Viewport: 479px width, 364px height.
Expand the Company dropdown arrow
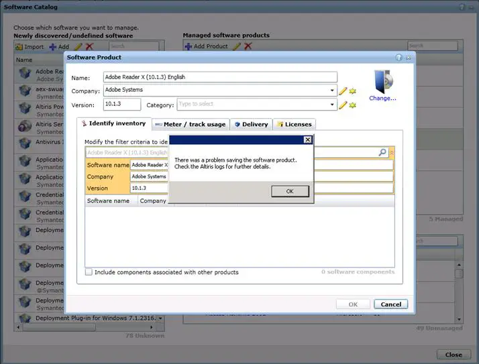(332, 90)
